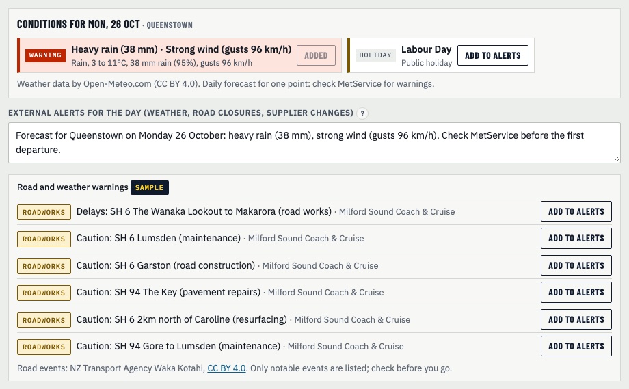Grab the text area resize handle
Image resolution: width=629 pixels, height=389 pixels.
coord(616,159)
